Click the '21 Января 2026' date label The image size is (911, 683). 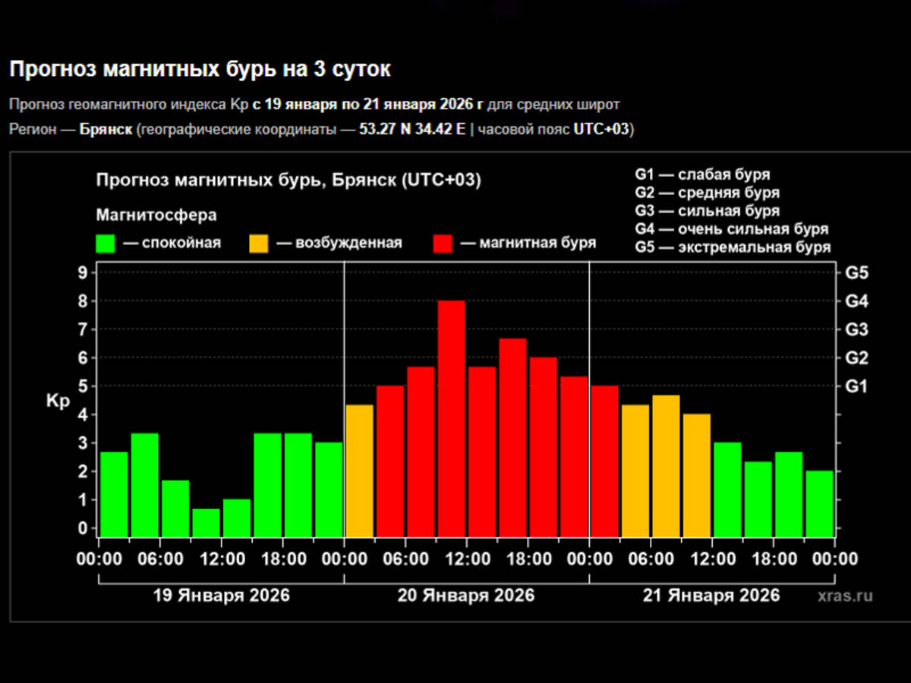(711, 596)
